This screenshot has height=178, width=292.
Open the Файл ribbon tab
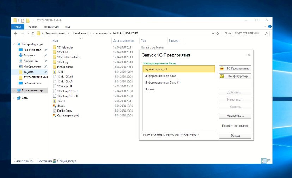[18, 27]
